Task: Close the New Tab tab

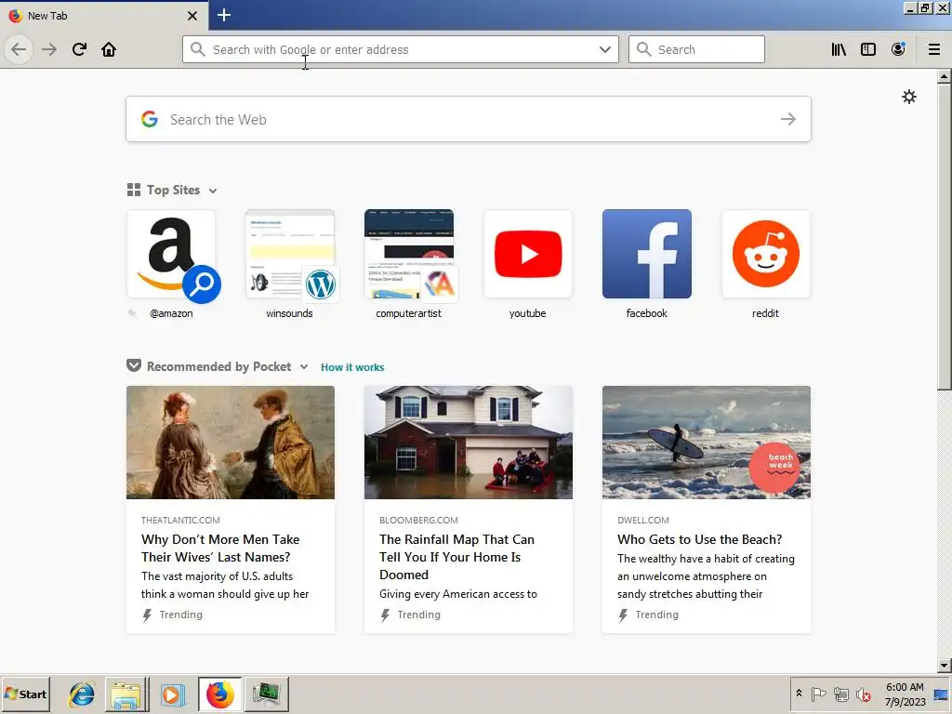Action: click(192, 16)
